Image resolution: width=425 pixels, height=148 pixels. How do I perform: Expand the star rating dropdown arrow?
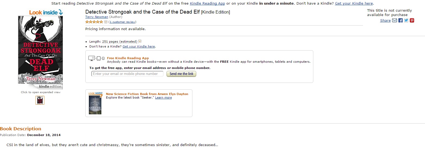(x=106, y=22)
